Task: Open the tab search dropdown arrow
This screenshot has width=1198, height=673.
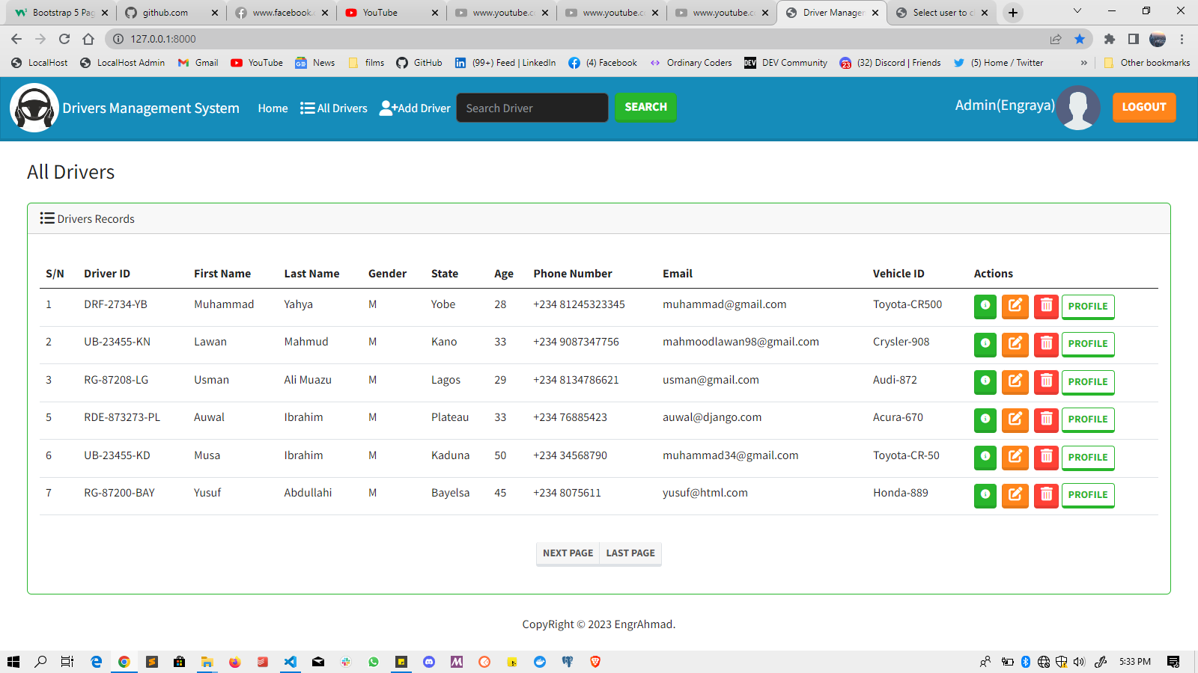Action: click(1077, 12)
